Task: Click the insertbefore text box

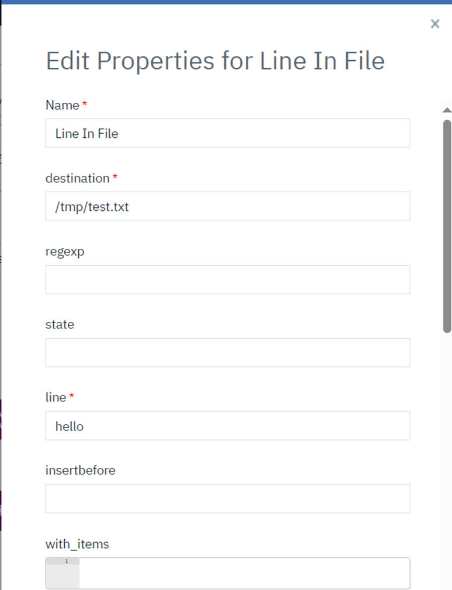Action: tap(227, 499)
